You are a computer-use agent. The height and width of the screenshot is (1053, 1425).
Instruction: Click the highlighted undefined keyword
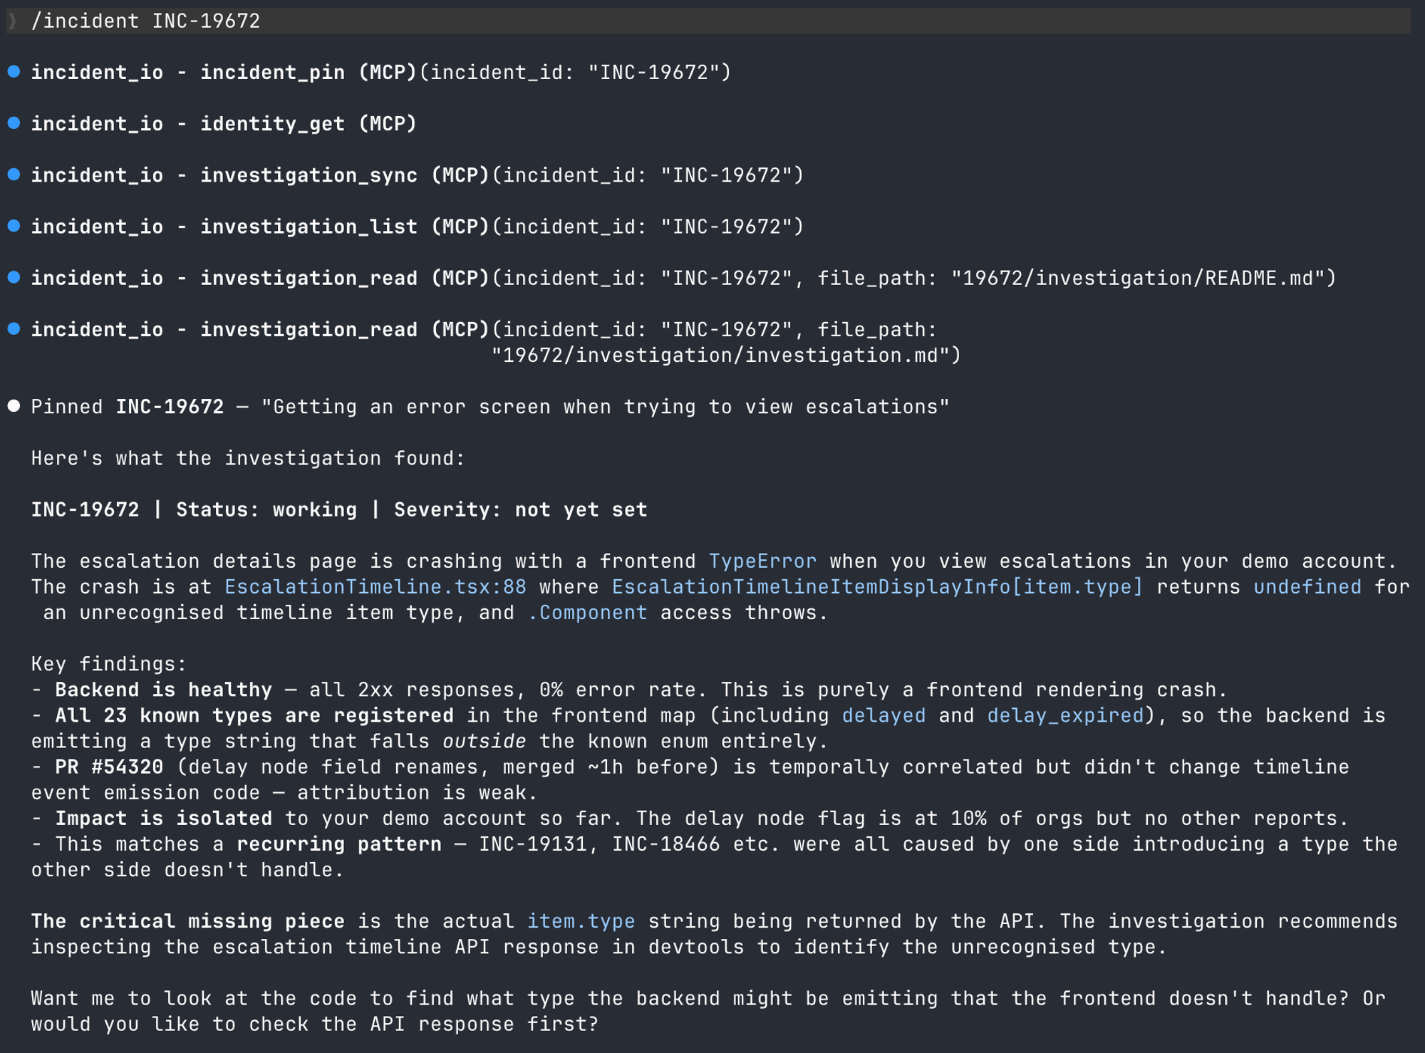[1307, 587]
